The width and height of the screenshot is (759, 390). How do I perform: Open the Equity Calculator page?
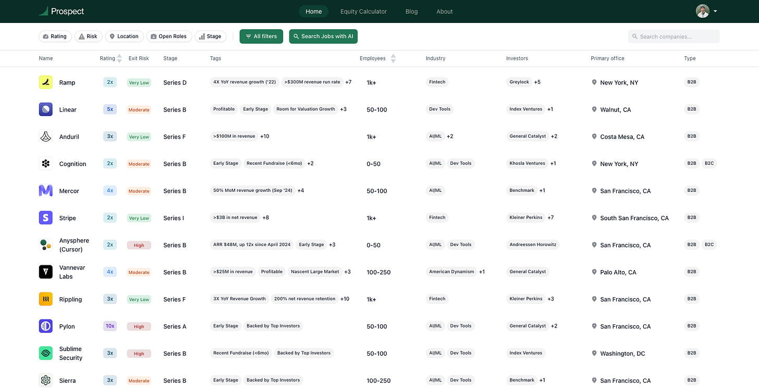pos(363,11)
